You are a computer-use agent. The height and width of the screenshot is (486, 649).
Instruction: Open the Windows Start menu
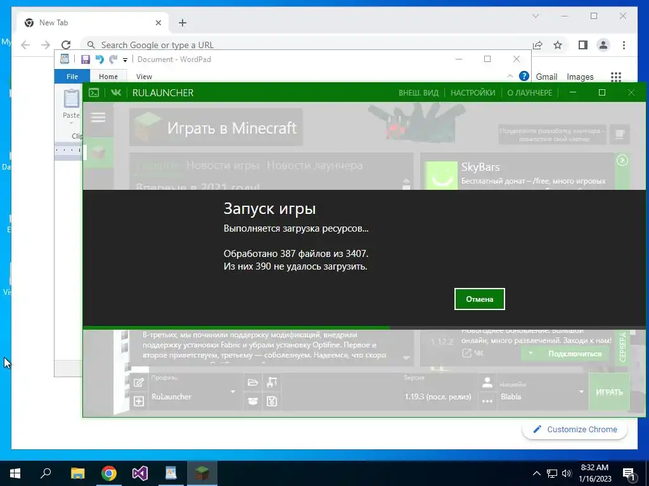(x=15, y=473)
